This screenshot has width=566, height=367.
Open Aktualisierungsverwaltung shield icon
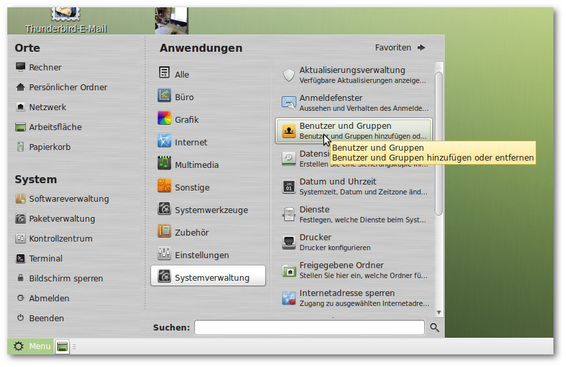click(288, 75)
